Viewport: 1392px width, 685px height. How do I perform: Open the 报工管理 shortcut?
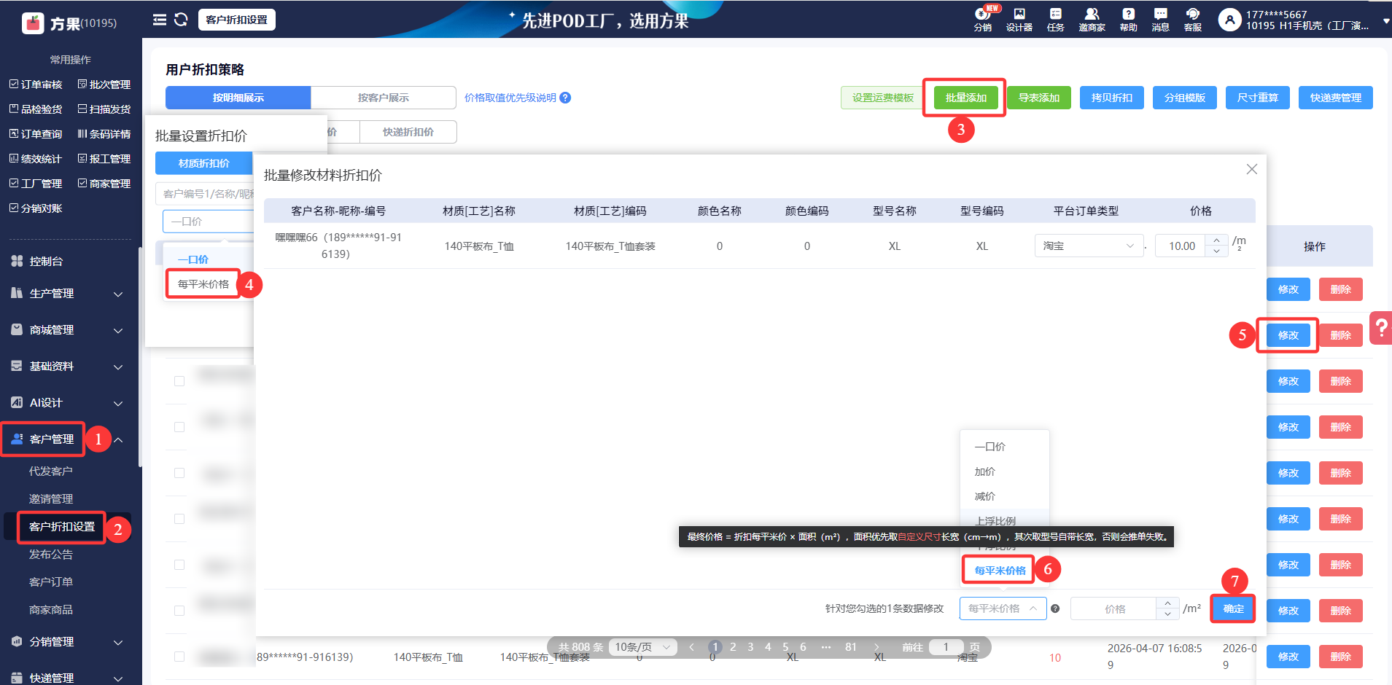tap(104, 159)
